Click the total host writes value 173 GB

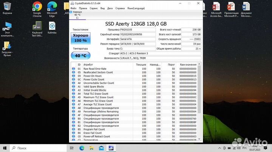pos(191,34)
